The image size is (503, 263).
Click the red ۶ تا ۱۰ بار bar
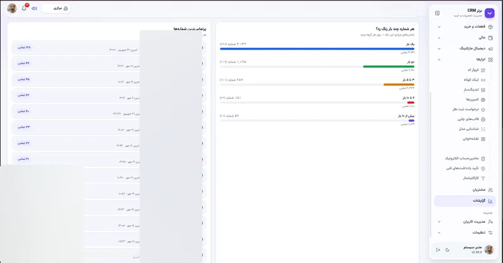411,103
